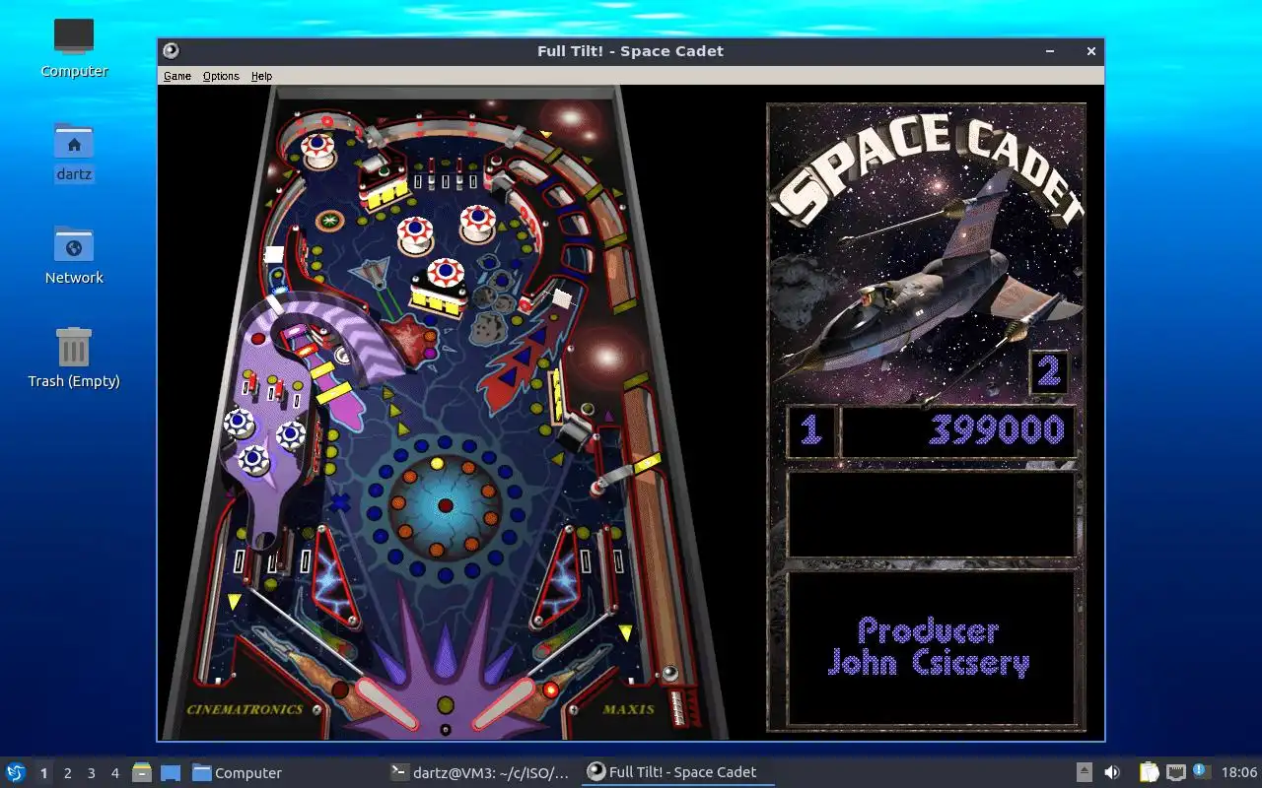This screenshot has height=788, width=1262.
Task: Open the volume control tray icon
Action: pos(1112,772)
